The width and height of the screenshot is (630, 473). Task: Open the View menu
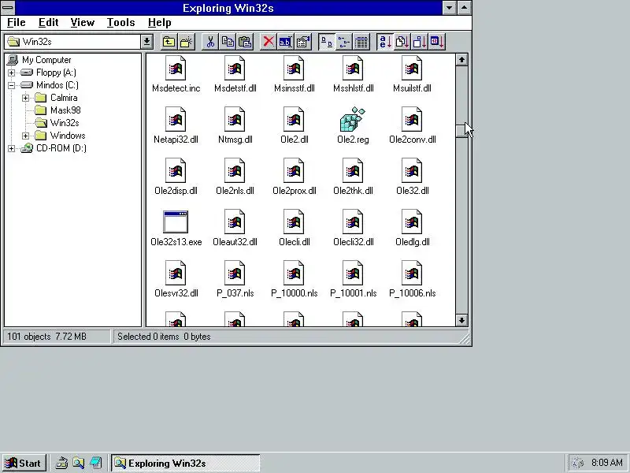pos(83,23)
